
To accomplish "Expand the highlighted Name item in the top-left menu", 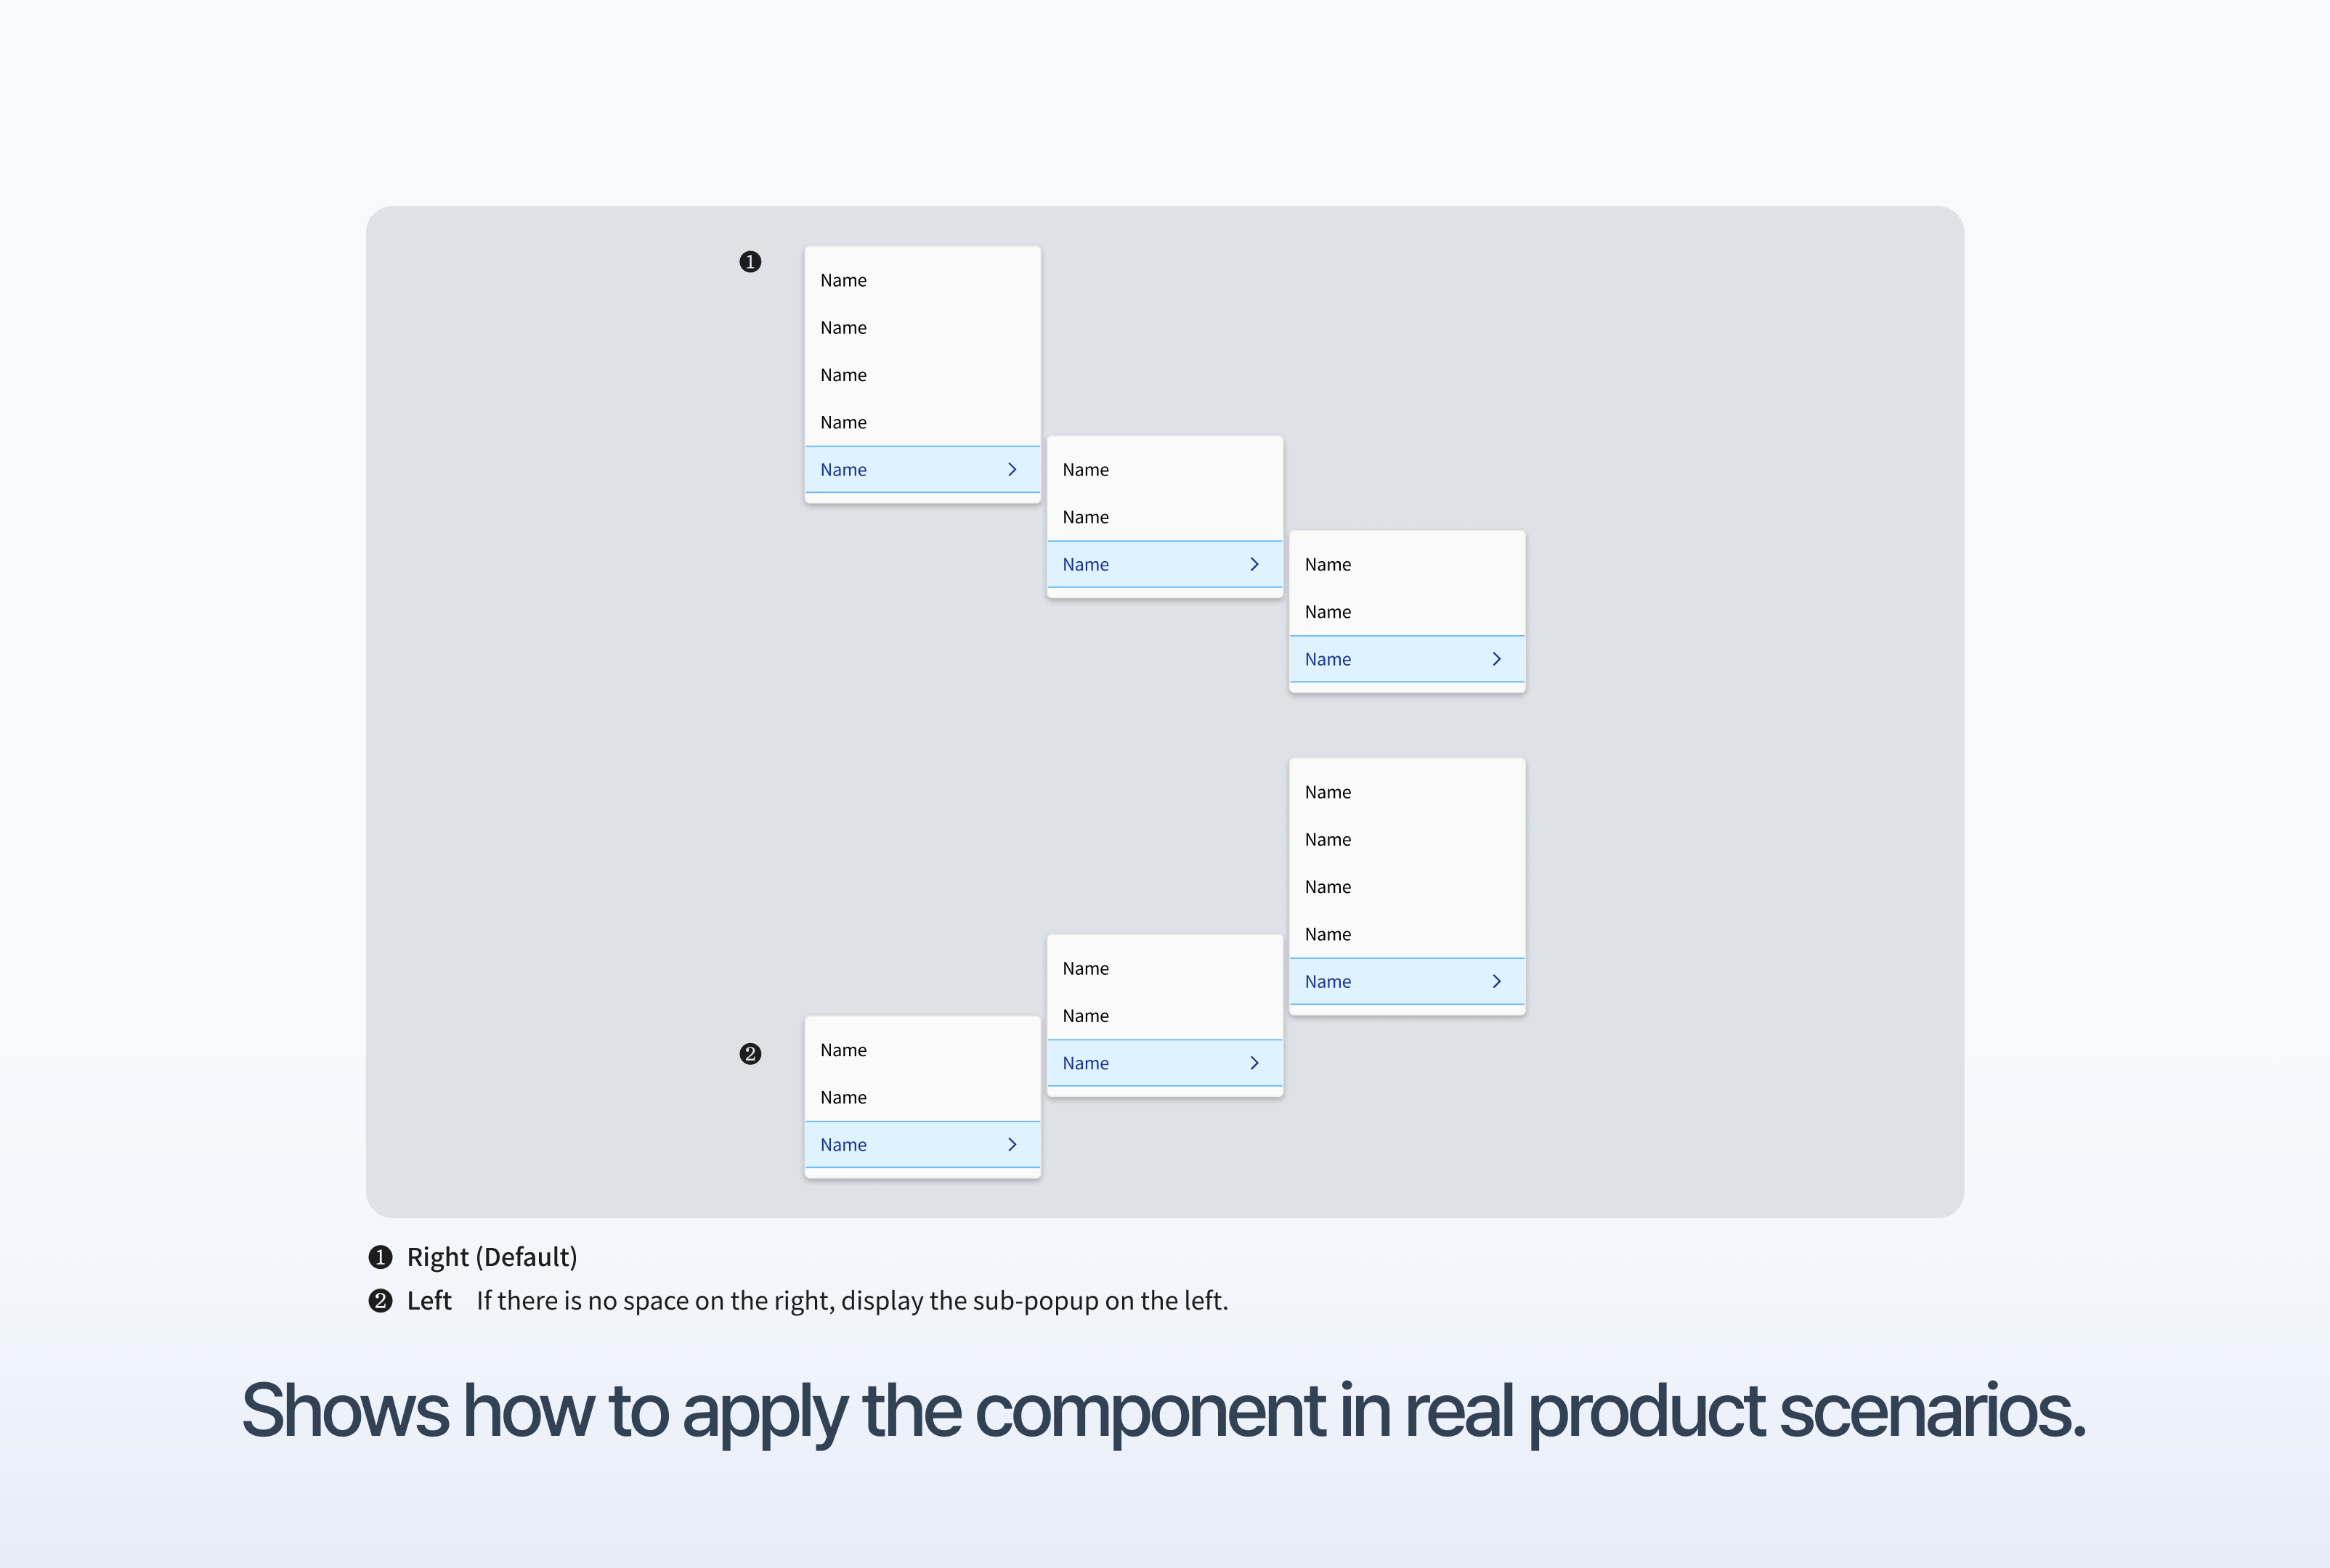I will point(922,469).
